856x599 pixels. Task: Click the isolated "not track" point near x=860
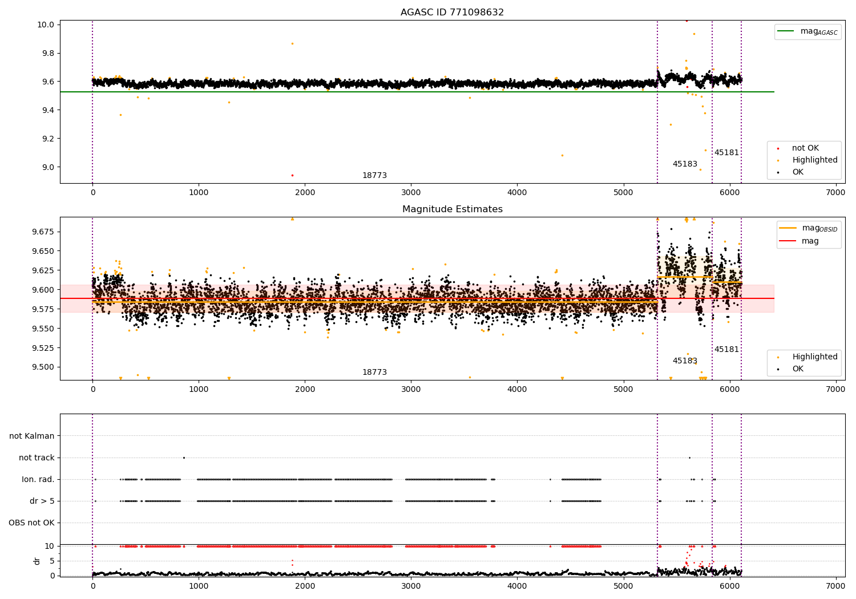[x=184, y=458]
